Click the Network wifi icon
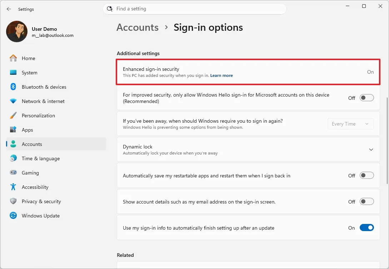389x269 pixels. pyautogui.click(x=13, y=101)
